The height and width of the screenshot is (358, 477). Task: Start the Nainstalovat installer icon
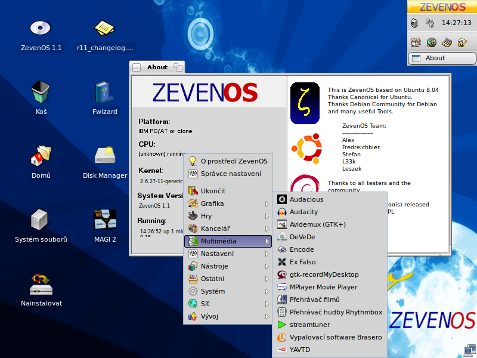(x=41, y=284)
